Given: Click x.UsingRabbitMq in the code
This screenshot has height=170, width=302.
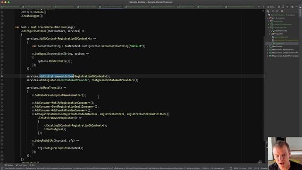Looking at the screenshot, I should 43,141.
